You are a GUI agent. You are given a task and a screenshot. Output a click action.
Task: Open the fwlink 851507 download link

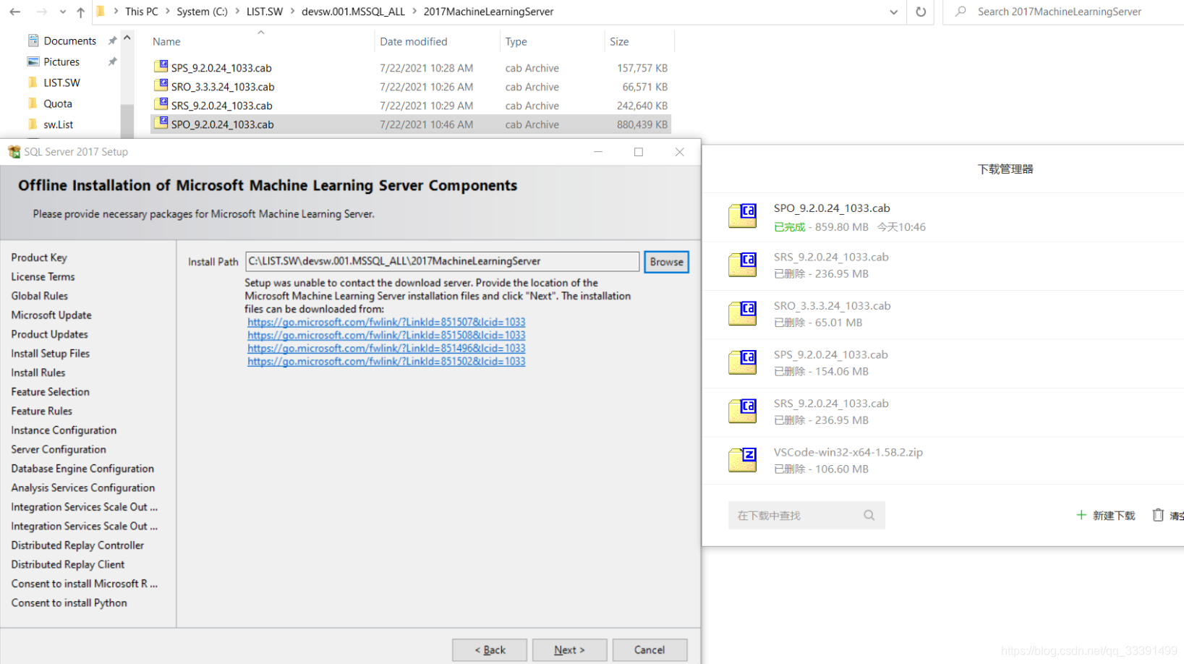pos(386,322)
